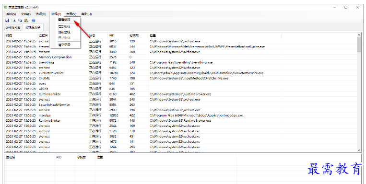Click handle count 451 cell

pyautogui.click(x=132, y=137)
